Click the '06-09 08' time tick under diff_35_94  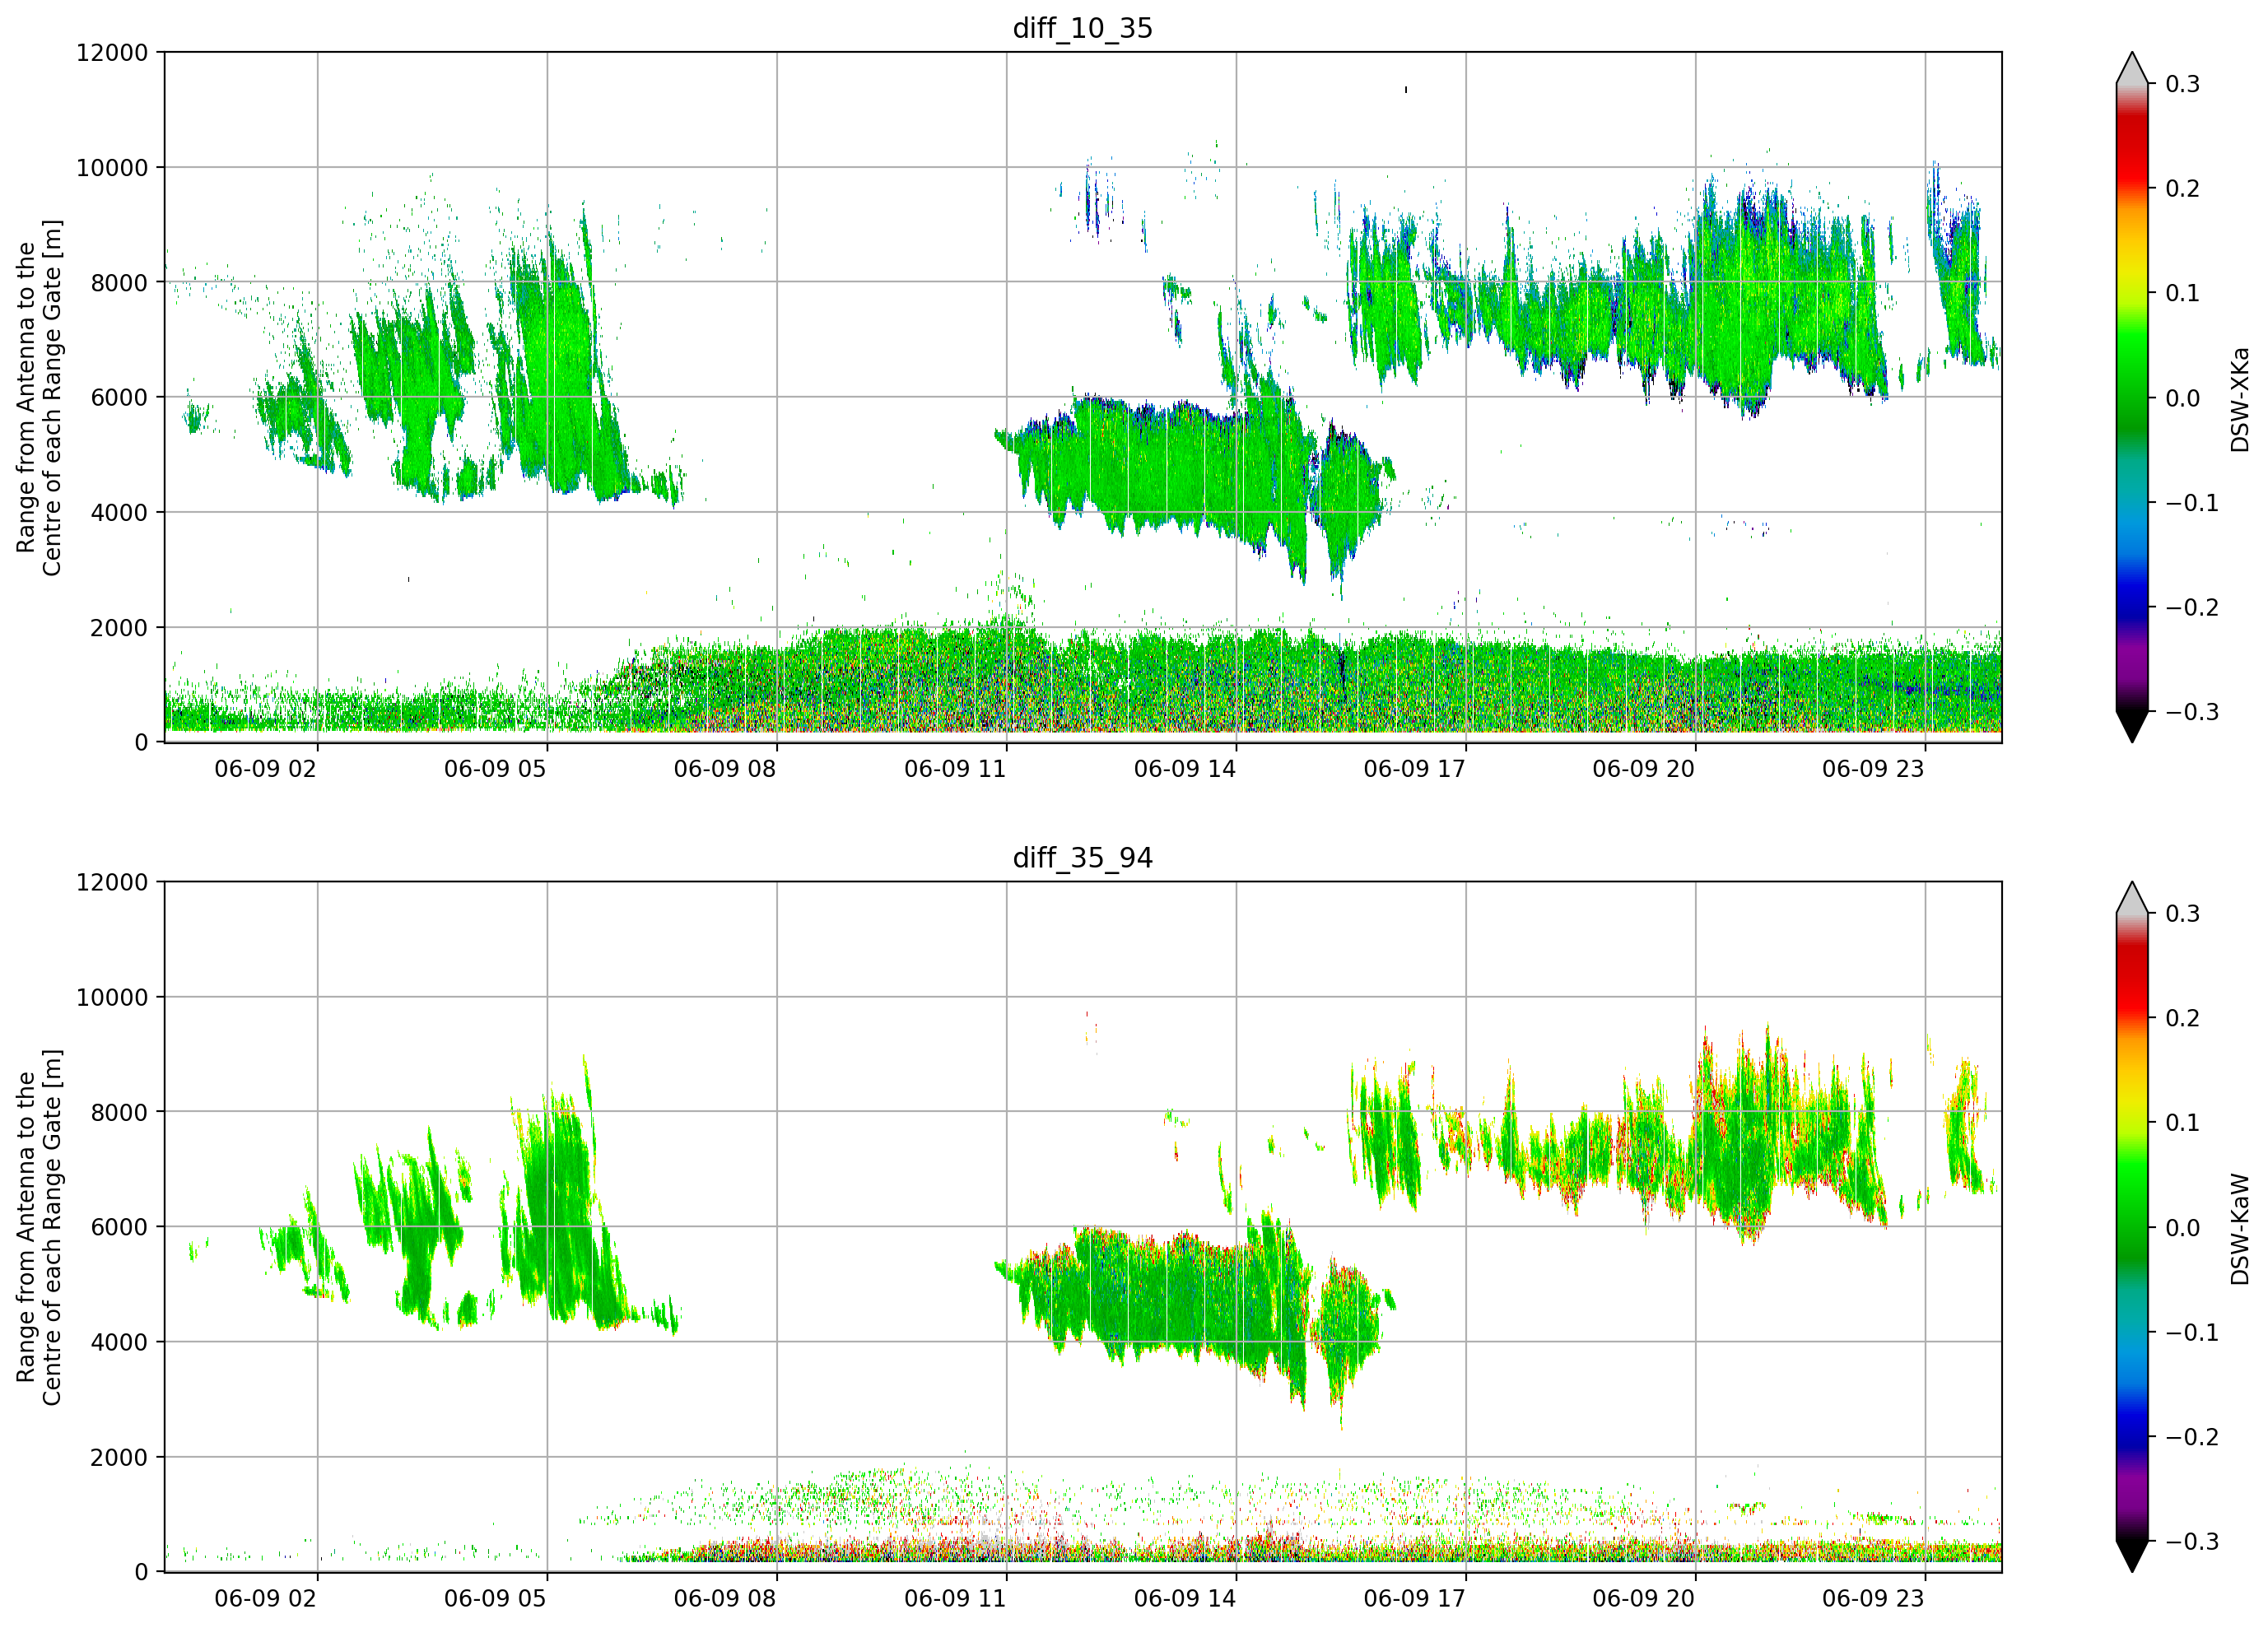(x=725, y=1598)
